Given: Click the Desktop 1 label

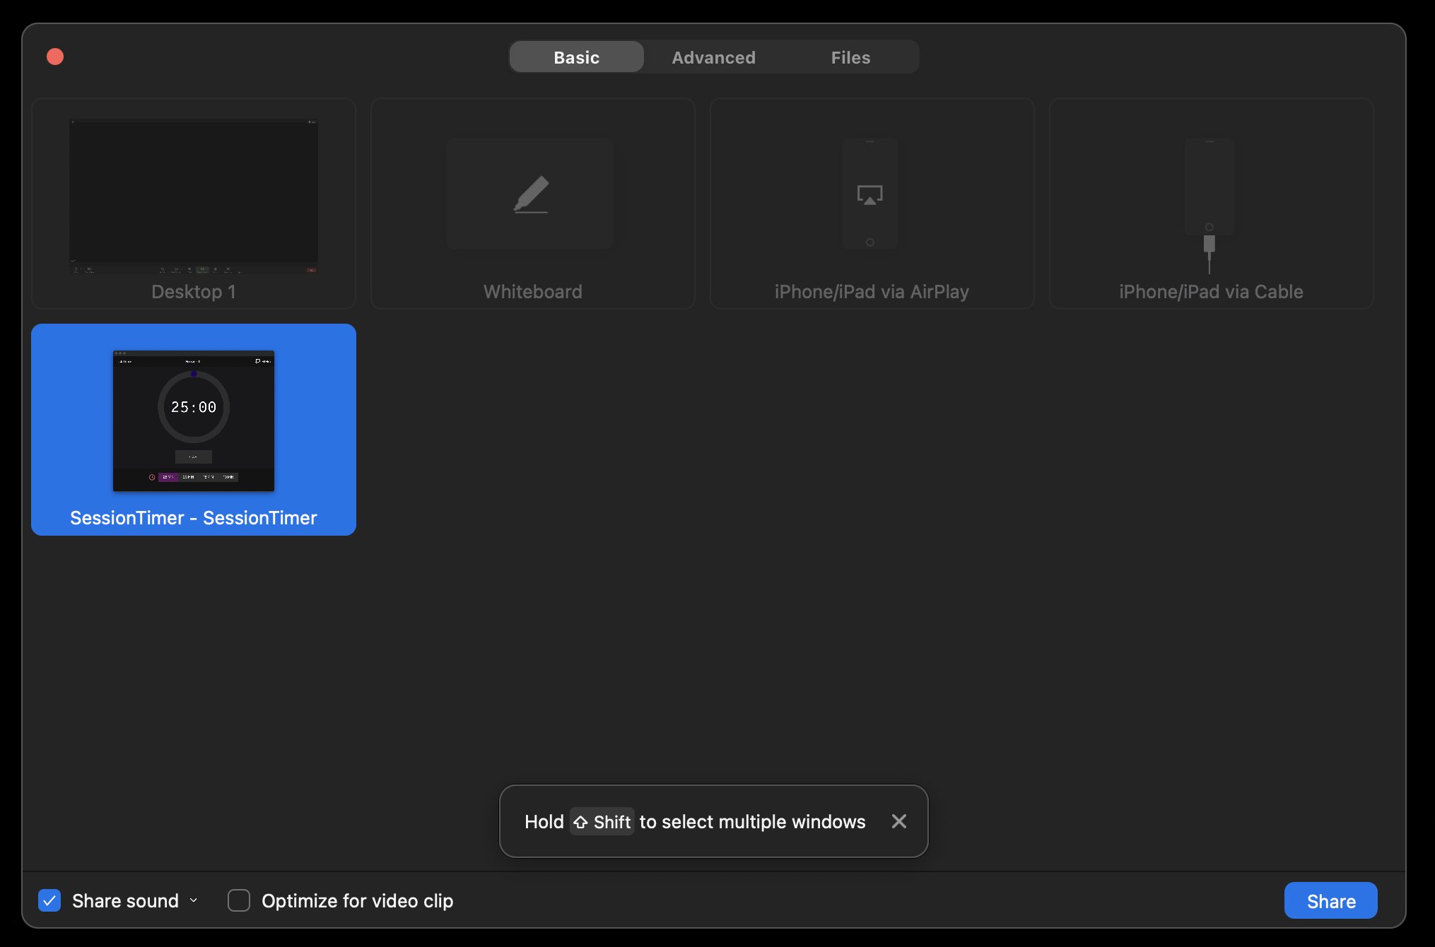Looking at the screenshot, I should tap(194, 292).
